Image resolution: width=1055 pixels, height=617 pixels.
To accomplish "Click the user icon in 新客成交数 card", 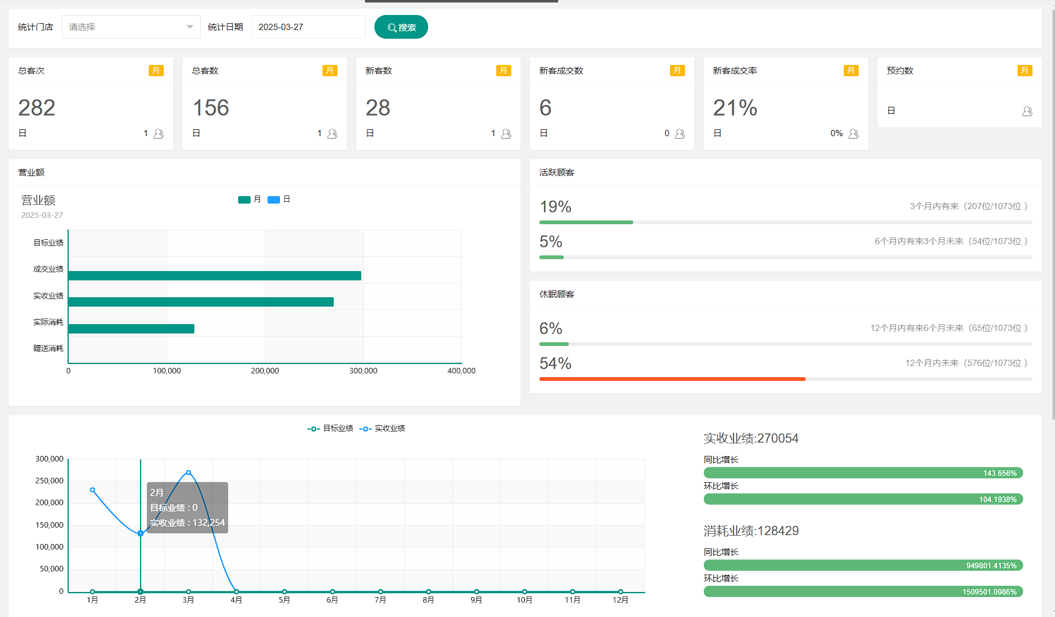I will pyautogui.click(x=680, y=134).
